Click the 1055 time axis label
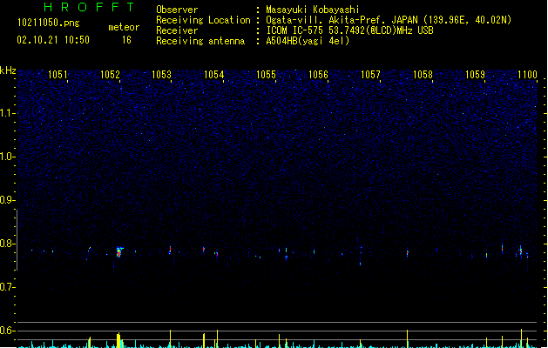 267,74
